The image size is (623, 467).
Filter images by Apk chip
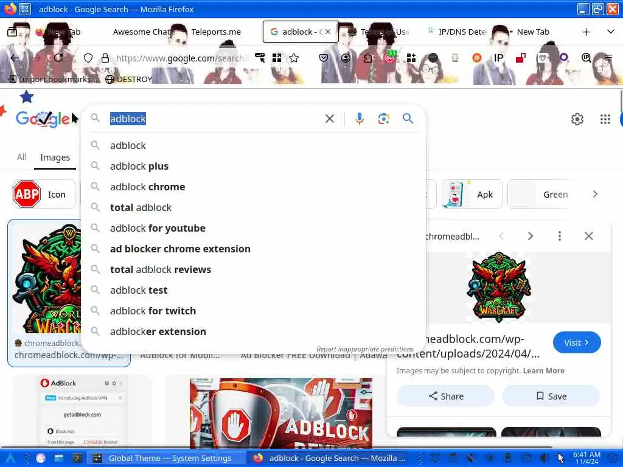(x=472, y=194)
